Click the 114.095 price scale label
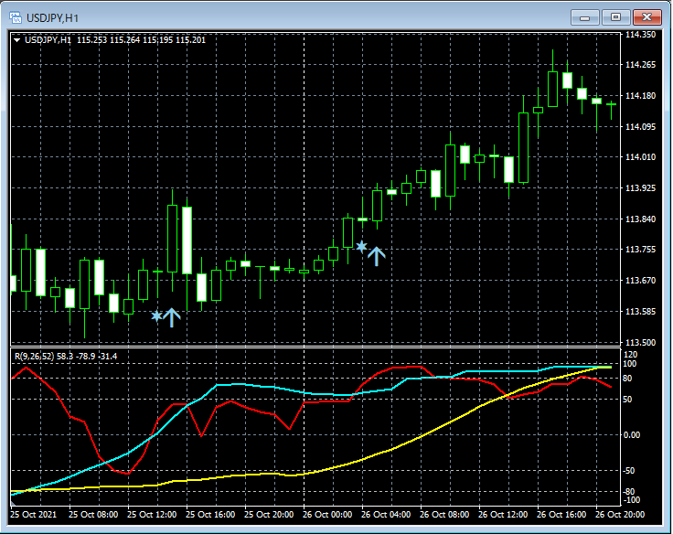This screenshot has height=534, width=673. pos(640,126)
